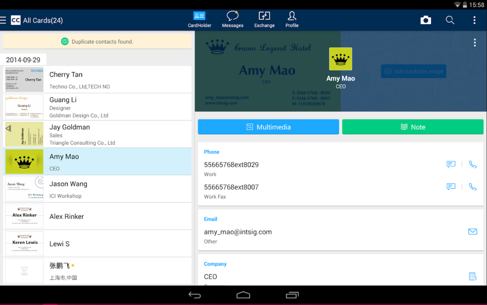Image resolution: width=487 pixels, height=305 pixels.
Task: Open the camera to scan a card
Action: [426, 20]
